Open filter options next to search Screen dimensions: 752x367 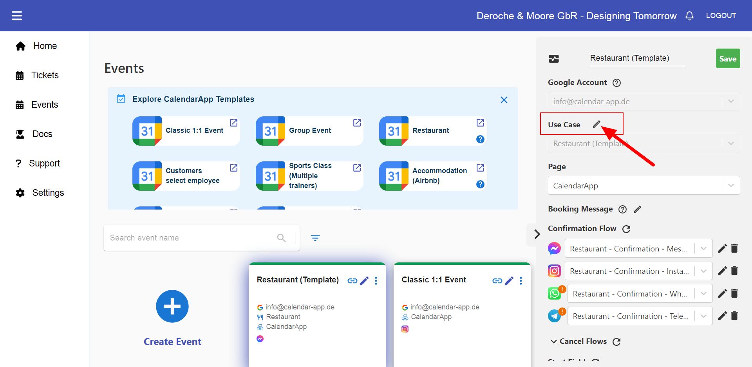point(315,238)
